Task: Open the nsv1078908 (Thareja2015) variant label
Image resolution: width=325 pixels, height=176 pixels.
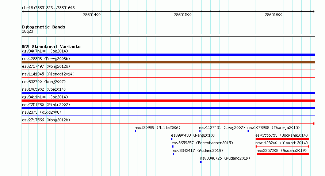Action: (x=274, y=128)
